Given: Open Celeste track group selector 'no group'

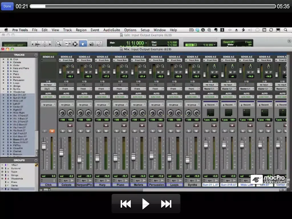Looking at the screenshot, I should pyautogui.click(x=66, y=105).
